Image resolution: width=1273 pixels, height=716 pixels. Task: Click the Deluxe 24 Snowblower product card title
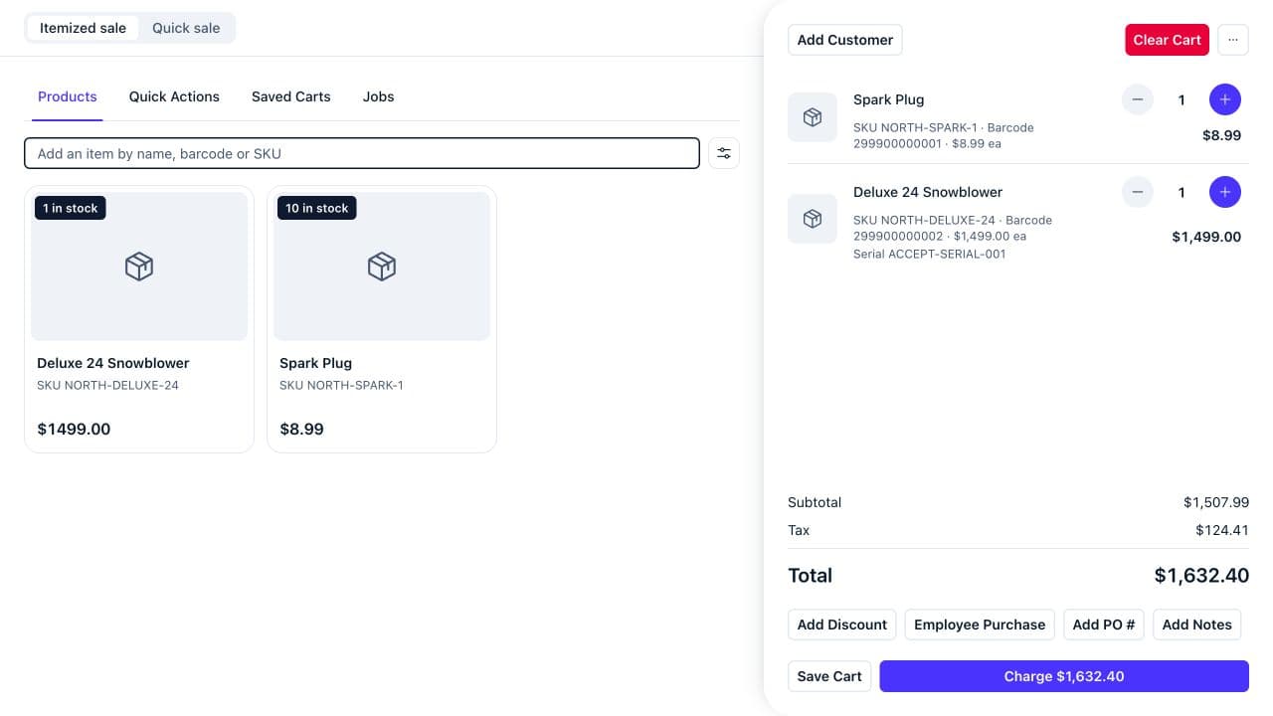click(x=113, y=363)
